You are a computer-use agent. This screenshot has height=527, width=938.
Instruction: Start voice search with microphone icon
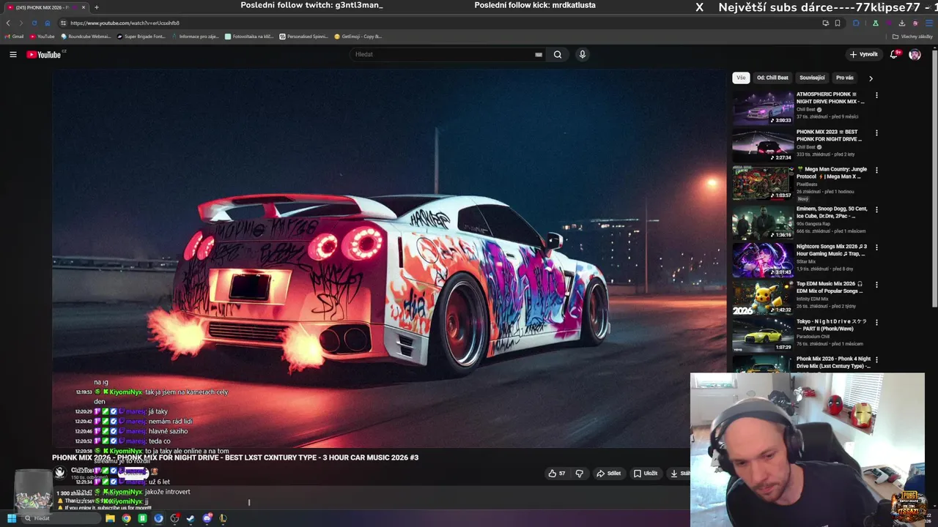click(x=582, y=54)
